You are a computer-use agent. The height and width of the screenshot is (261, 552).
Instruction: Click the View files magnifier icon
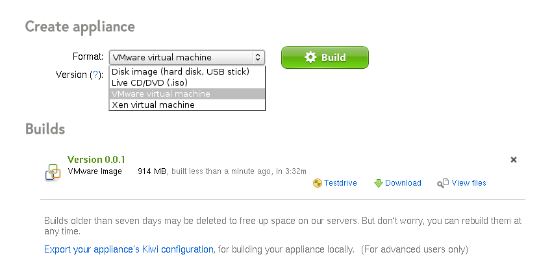pyautogui.click(x=443, y=183)
